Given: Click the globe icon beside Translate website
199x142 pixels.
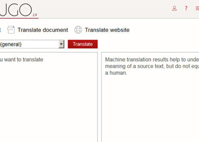Looking at the screenshot, I should (x=78, y=30).
